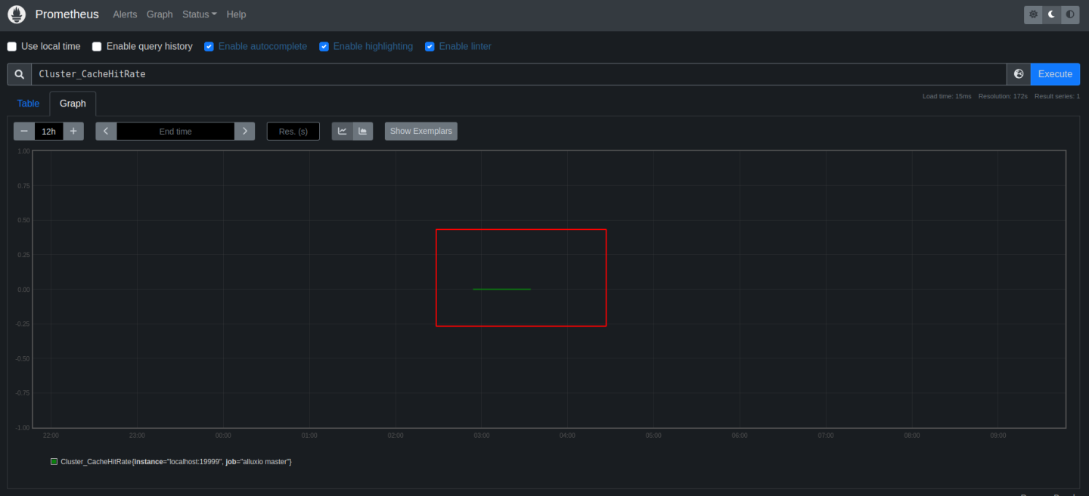Click the green Cluster_CacheHitRate legend swatch
The height and width of the screenshot is (496, 1089).
click(x=54, y=461)
